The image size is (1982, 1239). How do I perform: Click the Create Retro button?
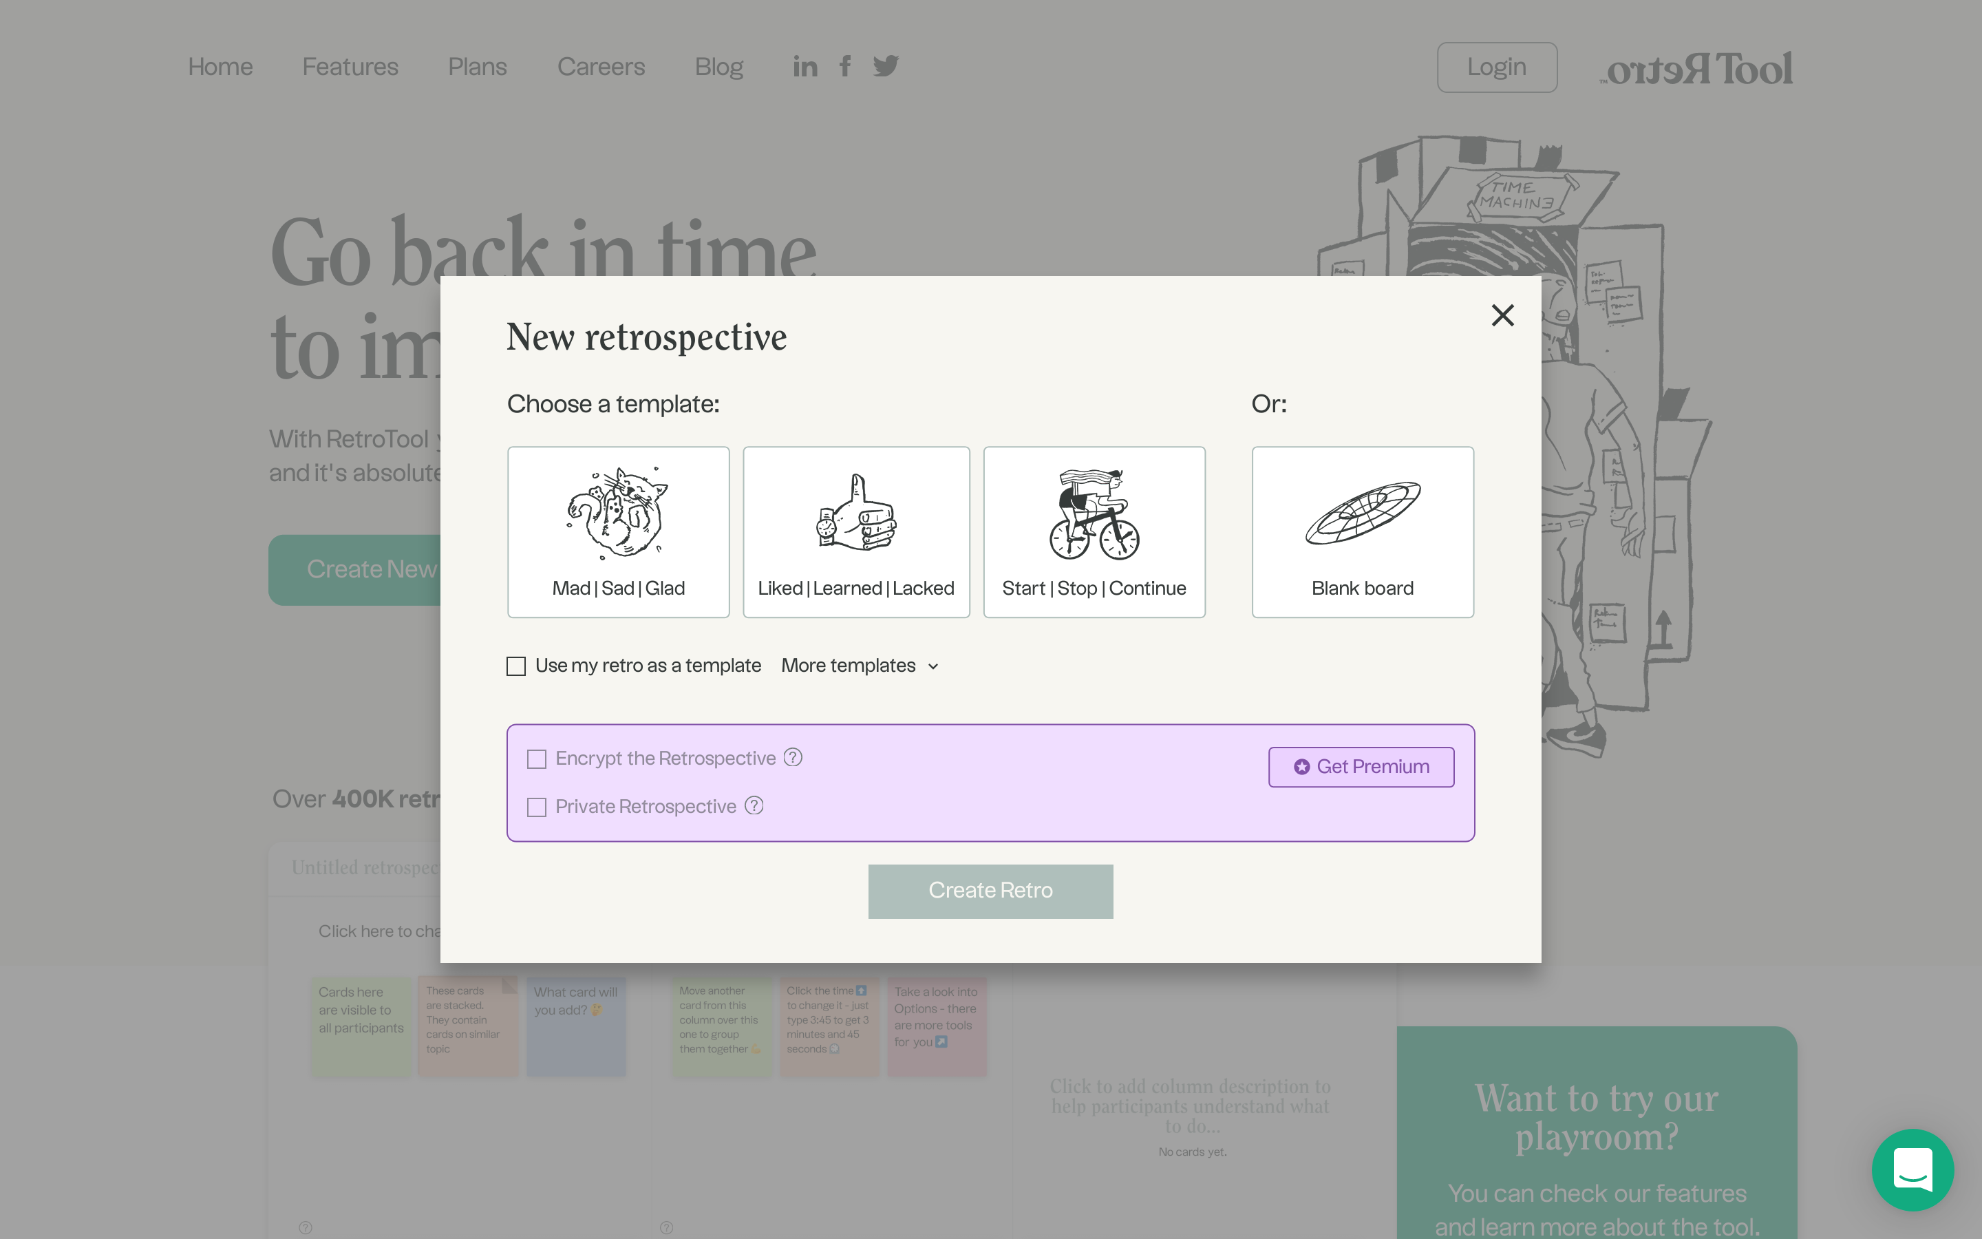click(x=990, y=891)
